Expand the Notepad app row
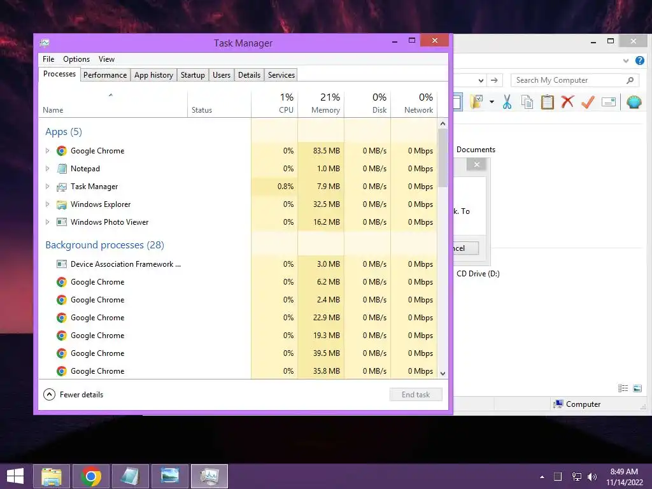The height and width of the screenshot is (489, 652). tap(47, 169)
